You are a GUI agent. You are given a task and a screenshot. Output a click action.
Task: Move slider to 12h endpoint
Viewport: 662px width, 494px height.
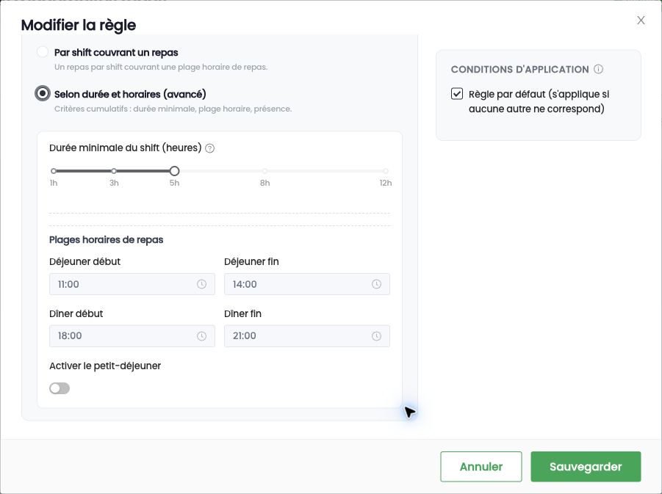tap(386, 171)
